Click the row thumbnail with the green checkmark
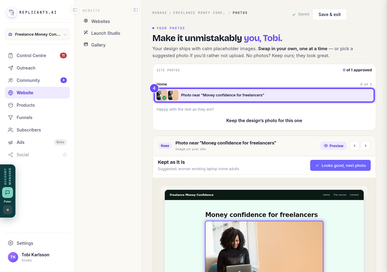387x272 pixels. [162, 95]
